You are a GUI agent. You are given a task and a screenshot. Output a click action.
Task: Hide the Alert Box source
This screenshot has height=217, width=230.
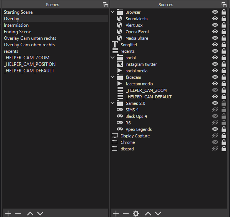pos(215,25)
